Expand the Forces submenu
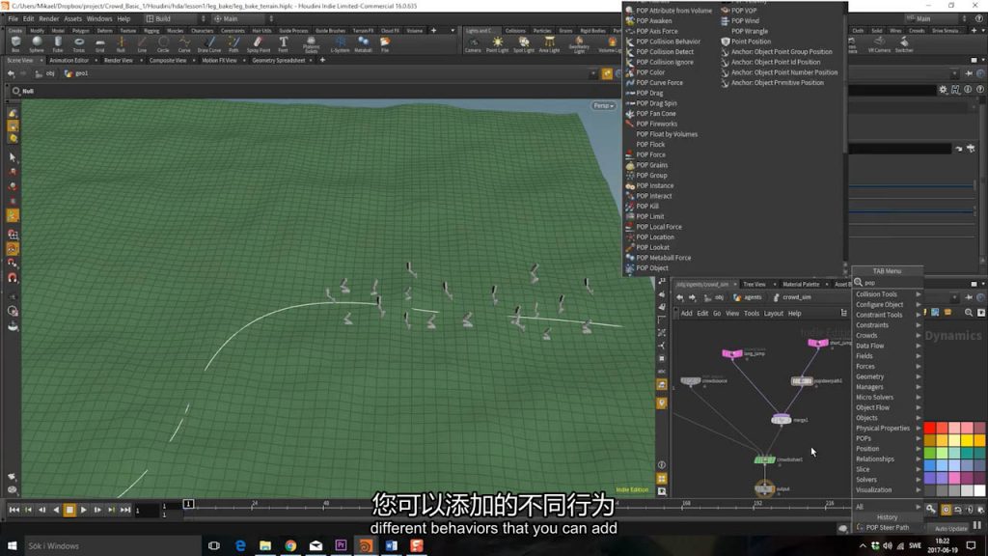The width and height of the screenshot is (988, 556). [x=888, y=366]
